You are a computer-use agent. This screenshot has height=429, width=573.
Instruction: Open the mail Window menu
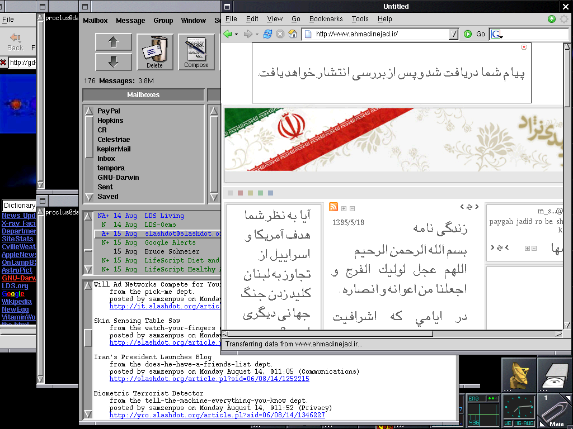click(x=193, y=21)
